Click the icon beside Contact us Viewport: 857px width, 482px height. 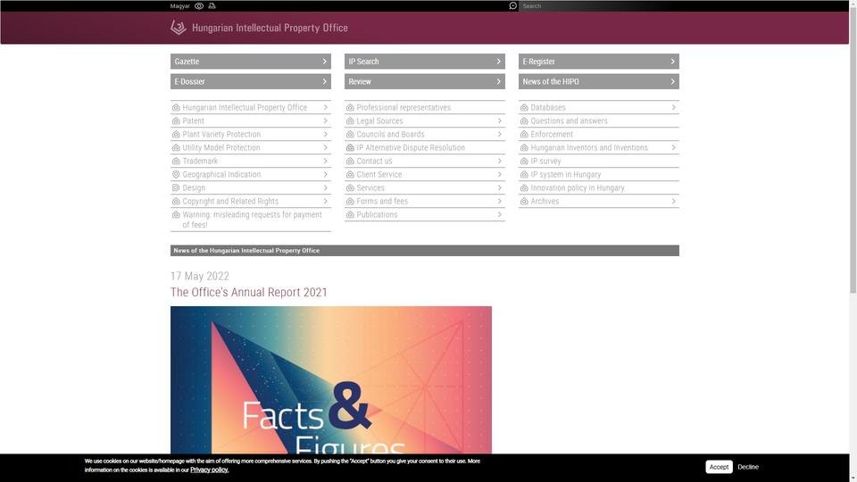pyautogui.click(x=350, y=162)
